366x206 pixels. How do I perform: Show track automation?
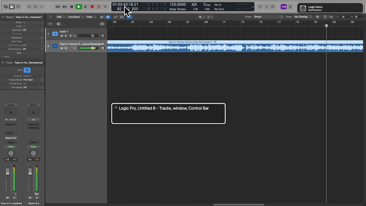point(116,17)
